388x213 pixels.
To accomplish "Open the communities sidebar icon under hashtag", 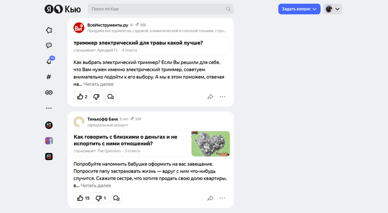I will (x=49, y=92).
